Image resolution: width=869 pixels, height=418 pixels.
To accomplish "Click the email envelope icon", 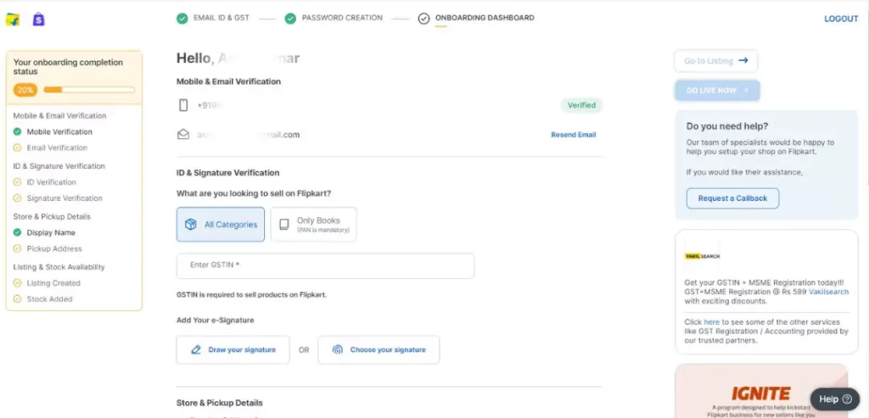I will tap(183, 135).
